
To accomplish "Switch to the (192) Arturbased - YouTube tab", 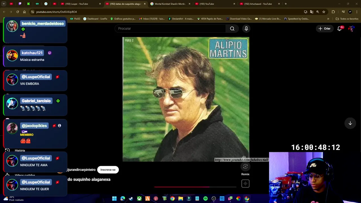I will click(x=259, y=4).
